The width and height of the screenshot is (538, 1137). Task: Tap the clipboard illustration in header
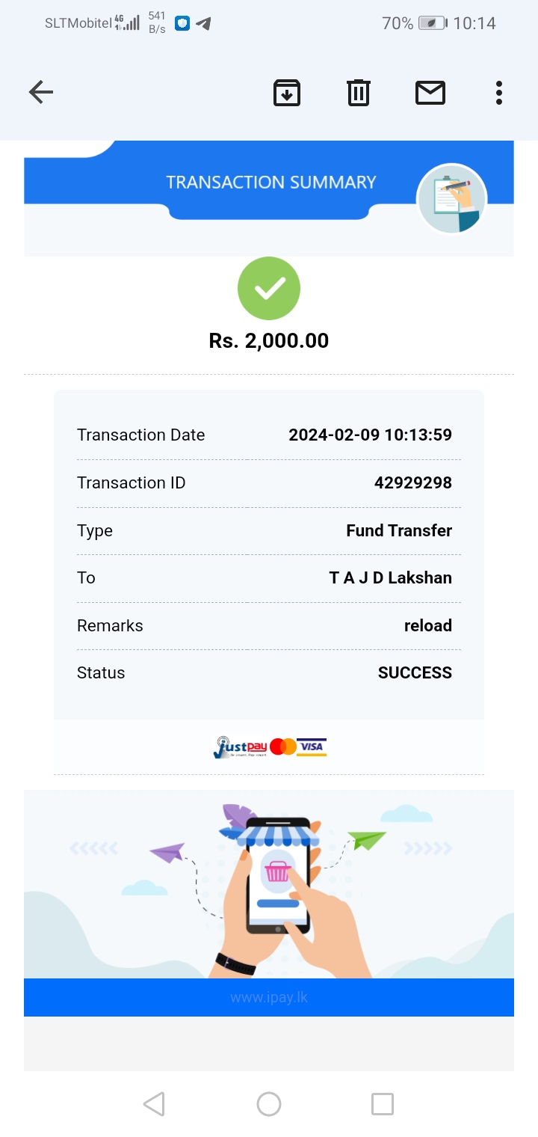point(451,199)
